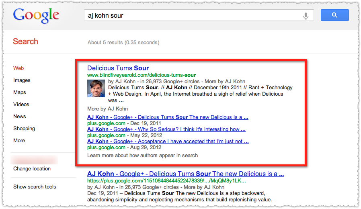Select the News search category

(x=20, y=117)
